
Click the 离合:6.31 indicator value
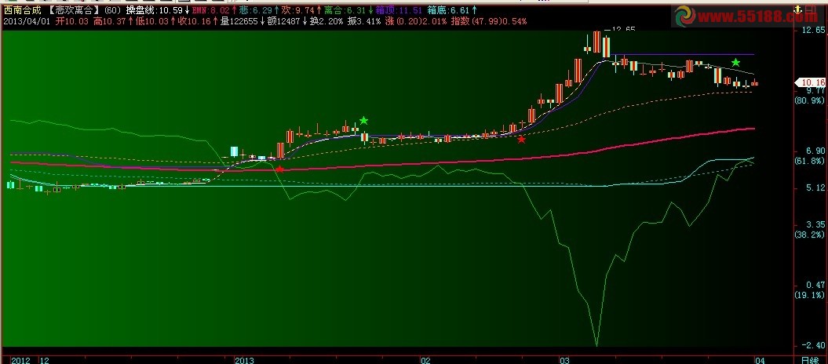point(345,10)
